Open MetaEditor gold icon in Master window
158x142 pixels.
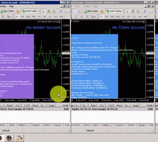(x=18, y=11)
